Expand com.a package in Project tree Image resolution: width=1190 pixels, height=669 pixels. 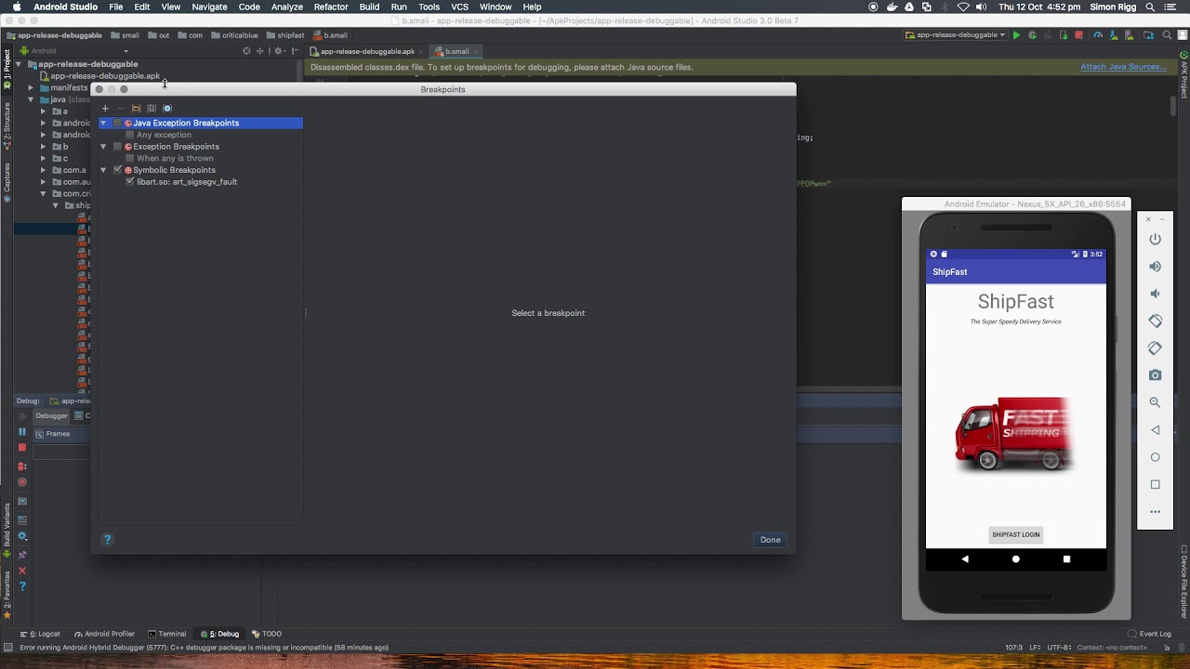(43, 170)
